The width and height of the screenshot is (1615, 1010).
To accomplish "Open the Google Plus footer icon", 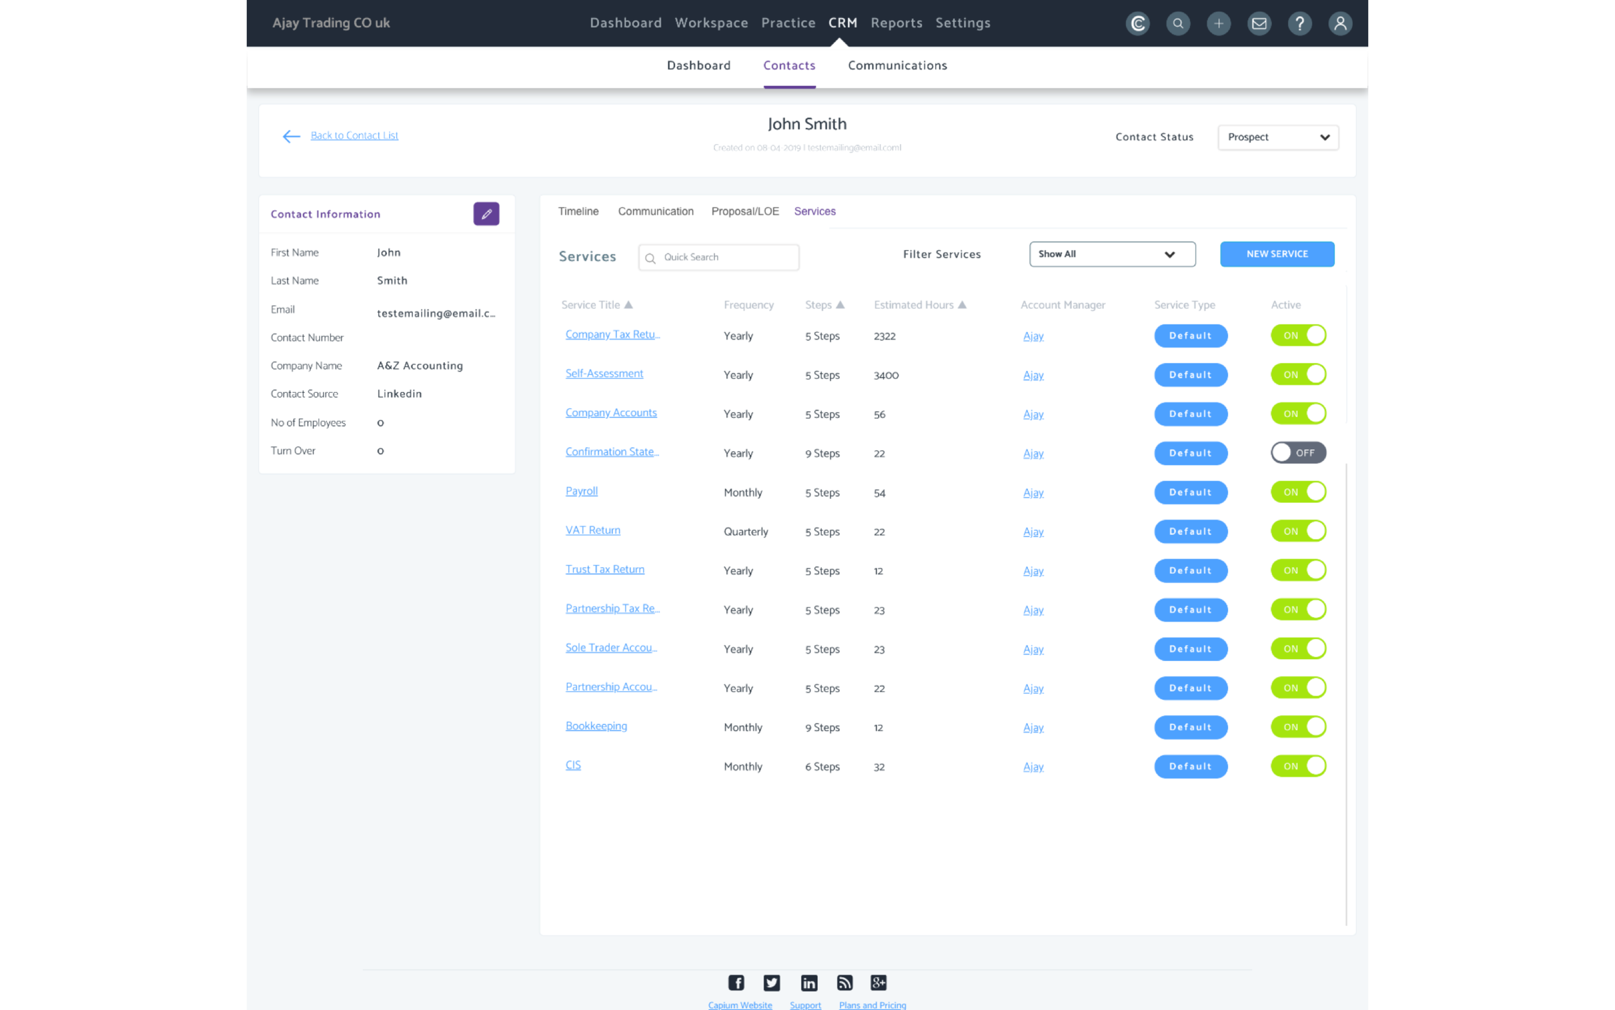I will [x=879, y=983].
